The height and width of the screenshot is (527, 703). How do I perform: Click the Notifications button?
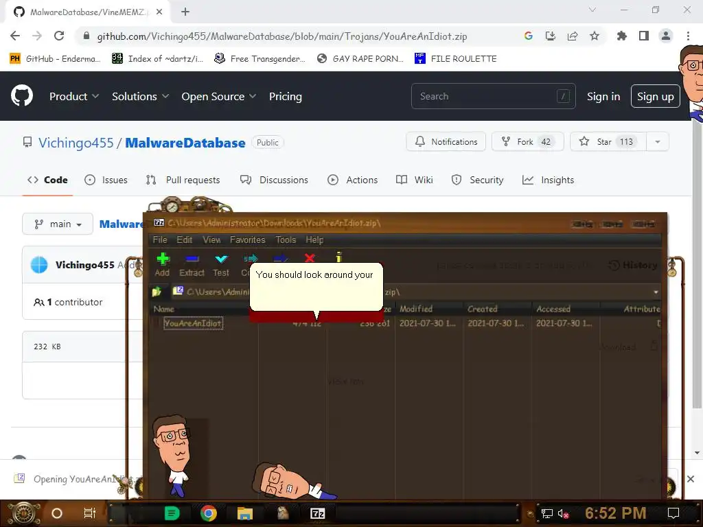click(x=446, y=141)
